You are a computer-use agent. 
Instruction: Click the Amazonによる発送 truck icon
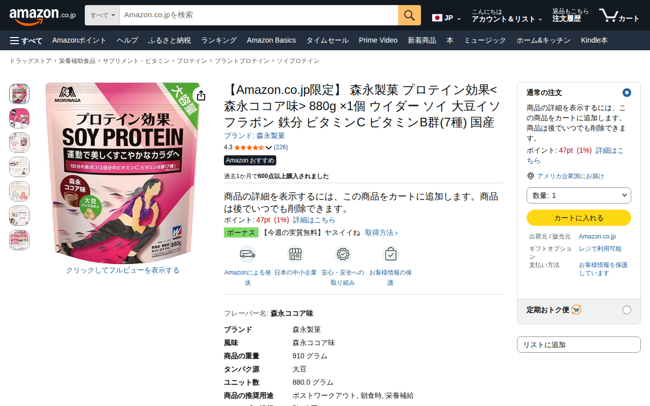click(247, 254)
